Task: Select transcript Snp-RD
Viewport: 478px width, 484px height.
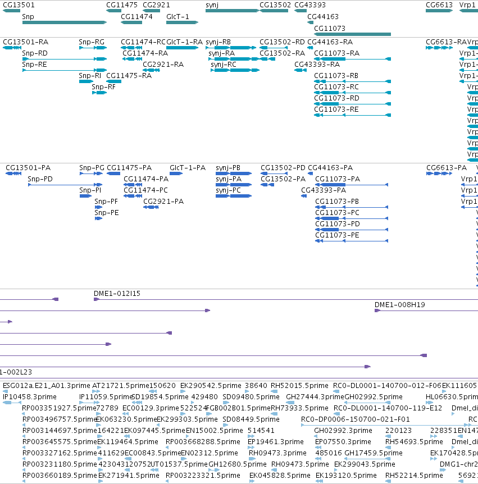Action: click(65, 59)
